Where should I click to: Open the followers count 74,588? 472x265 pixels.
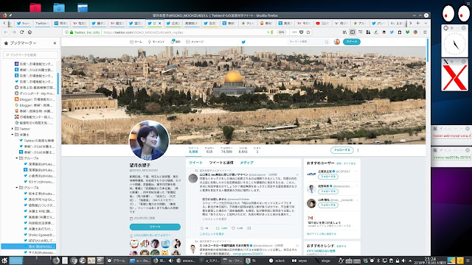226,150
